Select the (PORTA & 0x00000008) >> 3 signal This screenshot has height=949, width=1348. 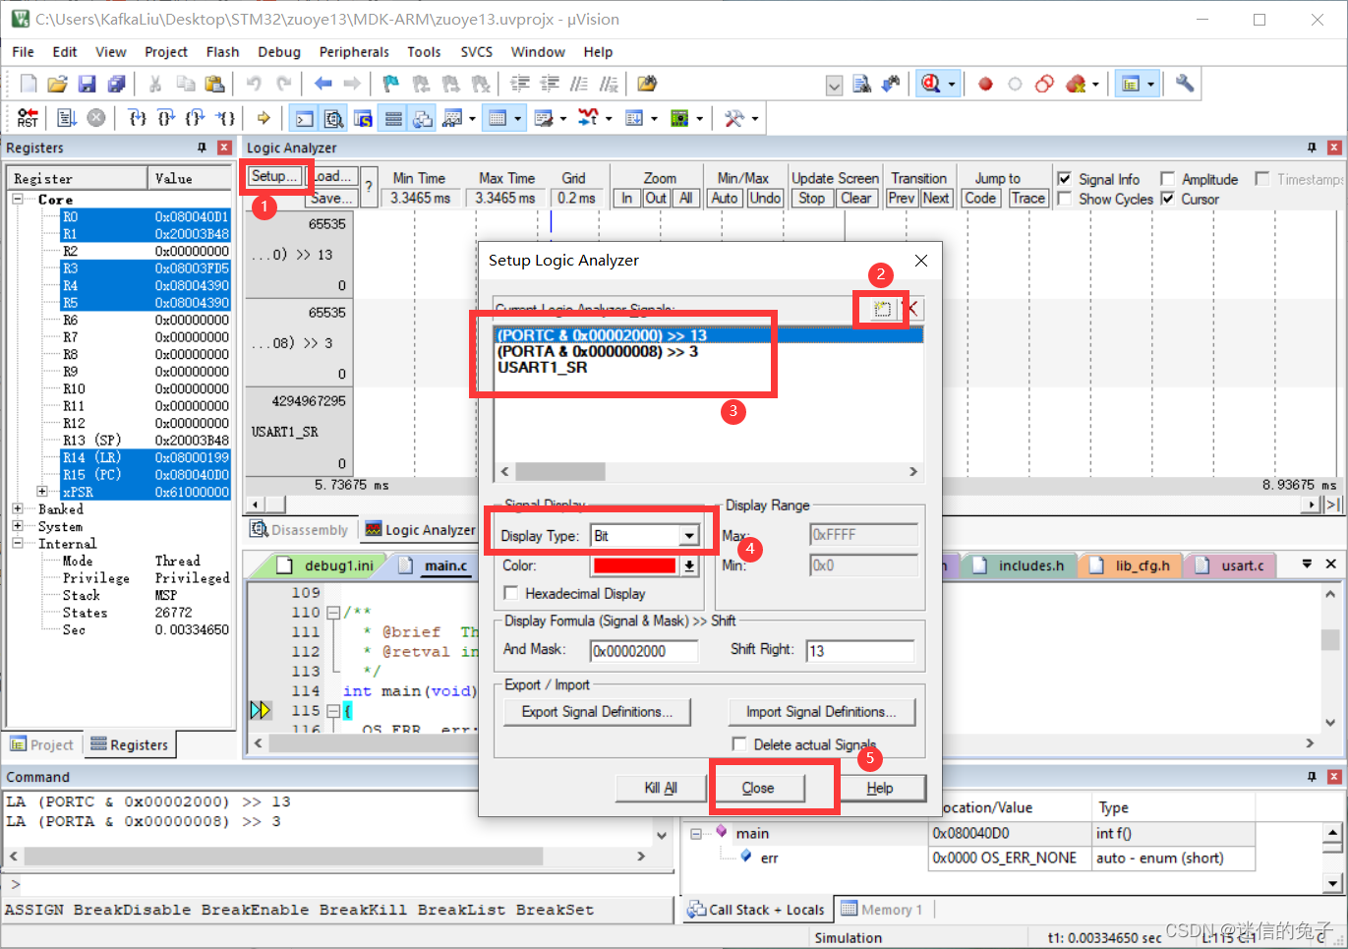(598, 351)
